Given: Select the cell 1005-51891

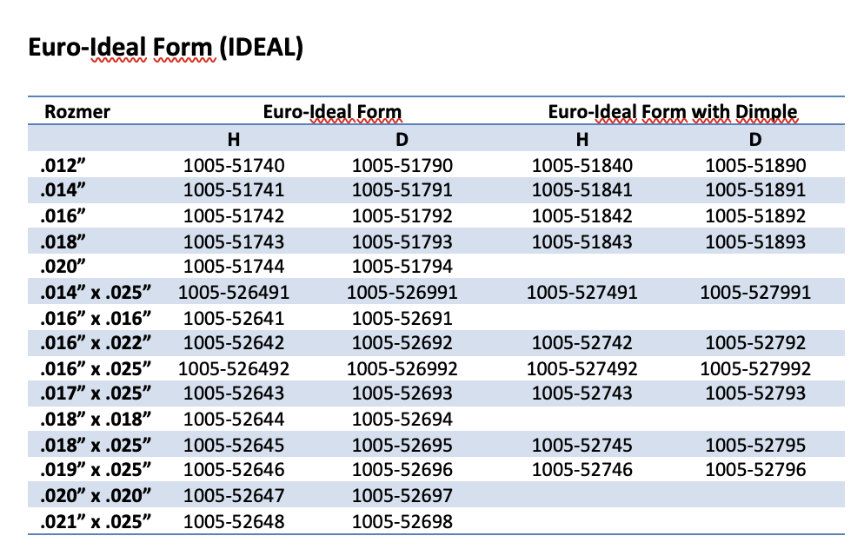Looking at the screenshot, I should pos(755,190).
